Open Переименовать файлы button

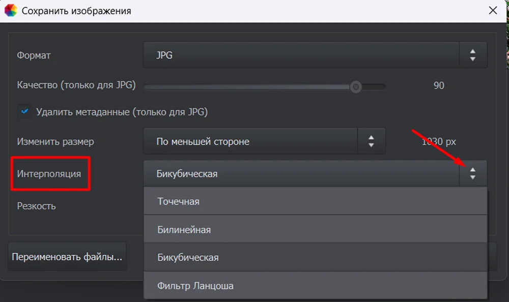67,257
